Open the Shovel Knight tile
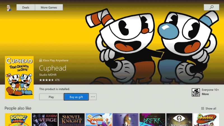224x126 pixels. point(72,120)
